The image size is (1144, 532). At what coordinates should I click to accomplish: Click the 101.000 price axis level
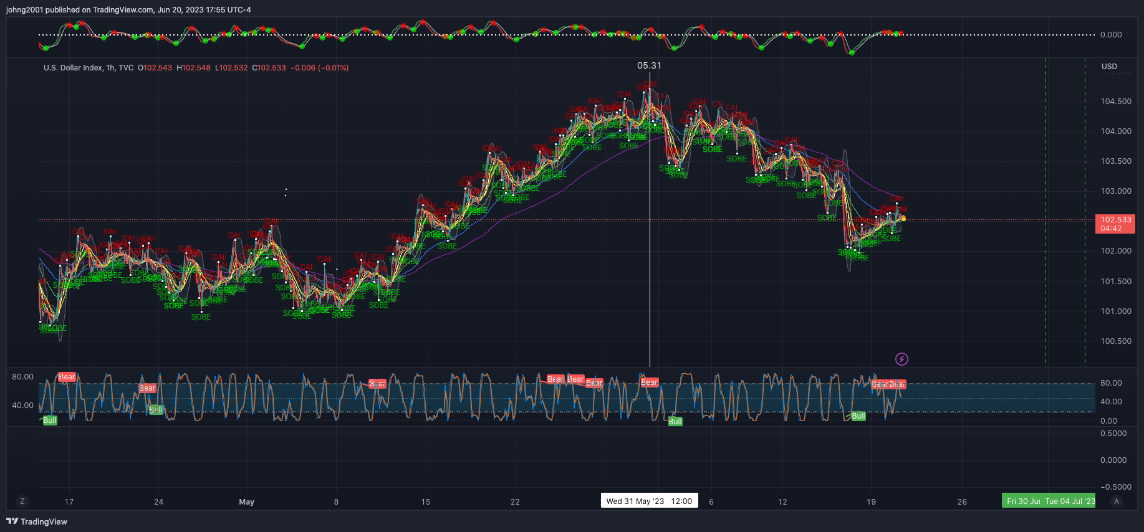[x=1116, y=311]
